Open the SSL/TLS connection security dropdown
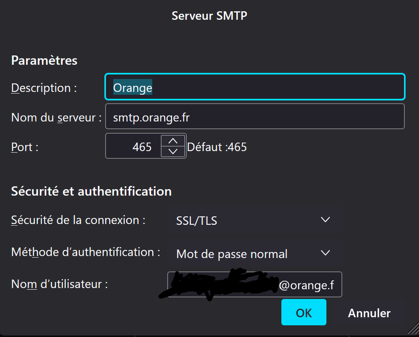This screenshot has height=337, width=419. (254, 220)
